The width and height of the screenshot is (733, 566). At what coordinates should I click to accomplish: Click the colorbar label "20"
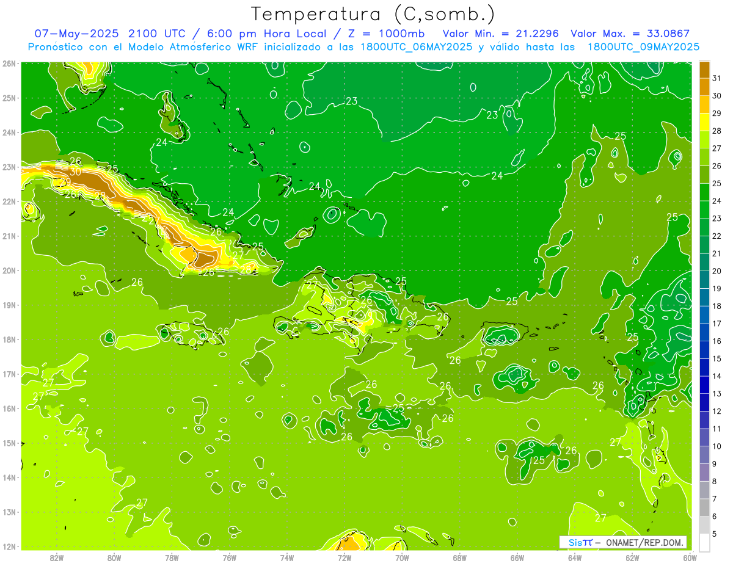tap(717, 271)
